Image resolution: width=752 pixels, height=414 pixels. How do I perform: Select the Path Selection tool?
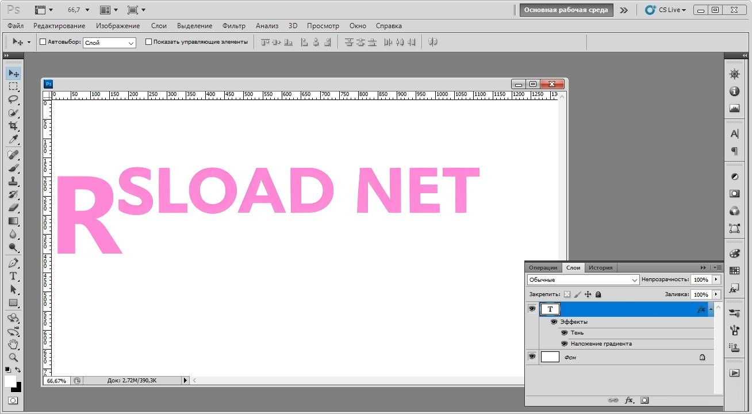point(13,289)
